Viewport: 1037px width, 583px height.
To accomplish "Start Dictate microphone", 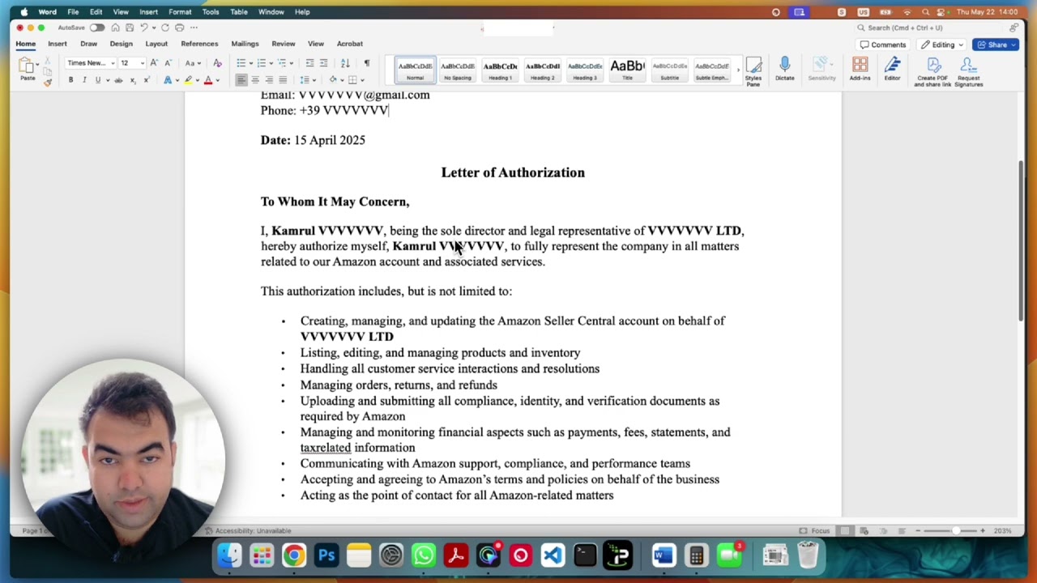I will point(784,70).
